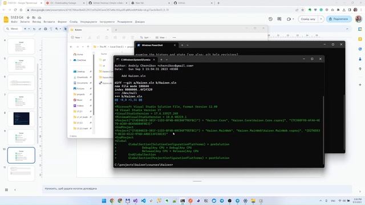
Task: Open the cmd terminal tab dropdown arrow
Action: coord(167,60)
